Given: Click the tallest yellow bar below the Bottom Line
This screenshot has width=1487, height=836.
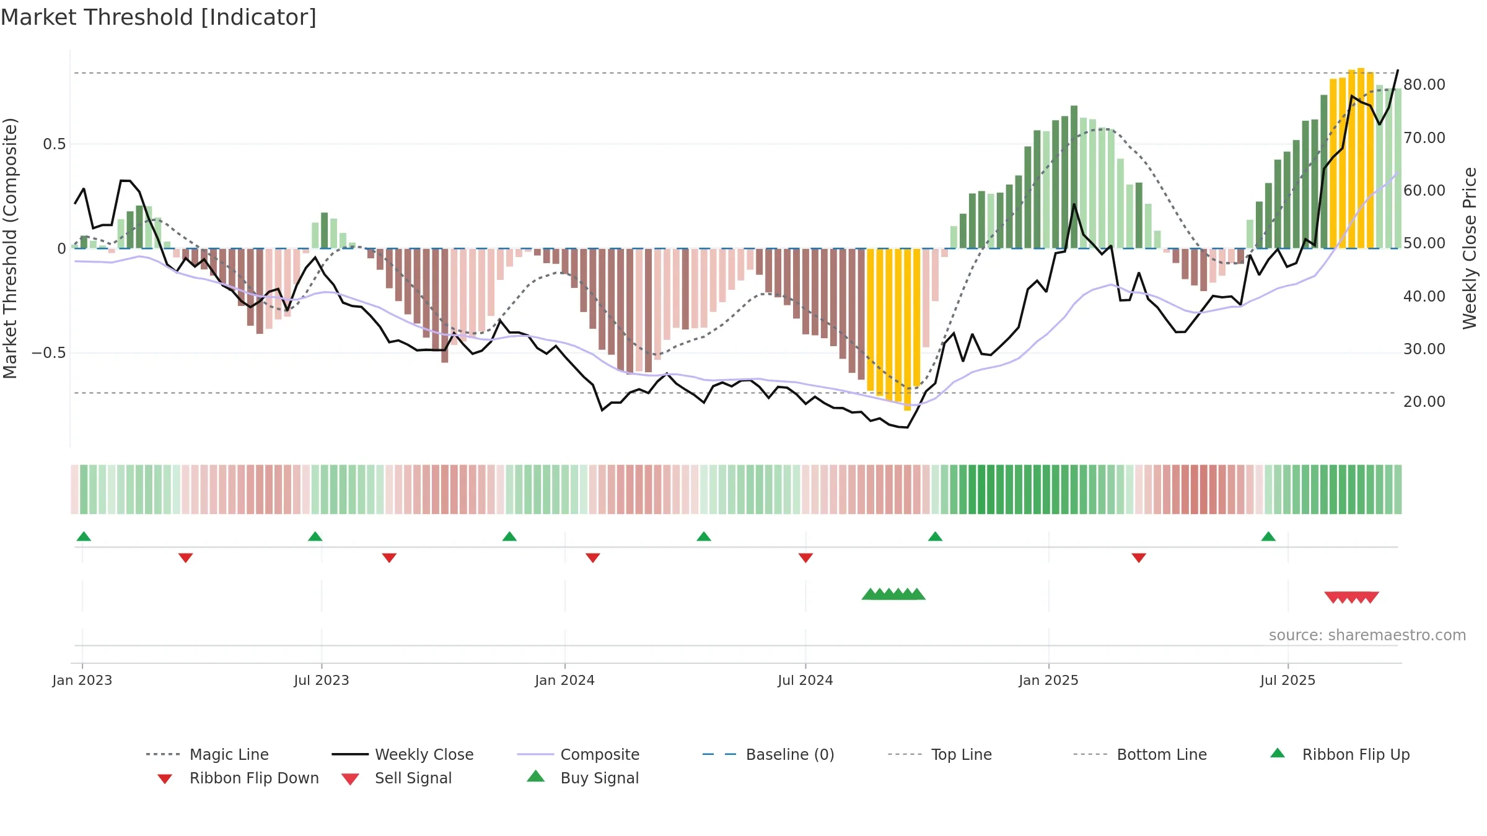Looking at the screenshot, I should coord(907,329).
